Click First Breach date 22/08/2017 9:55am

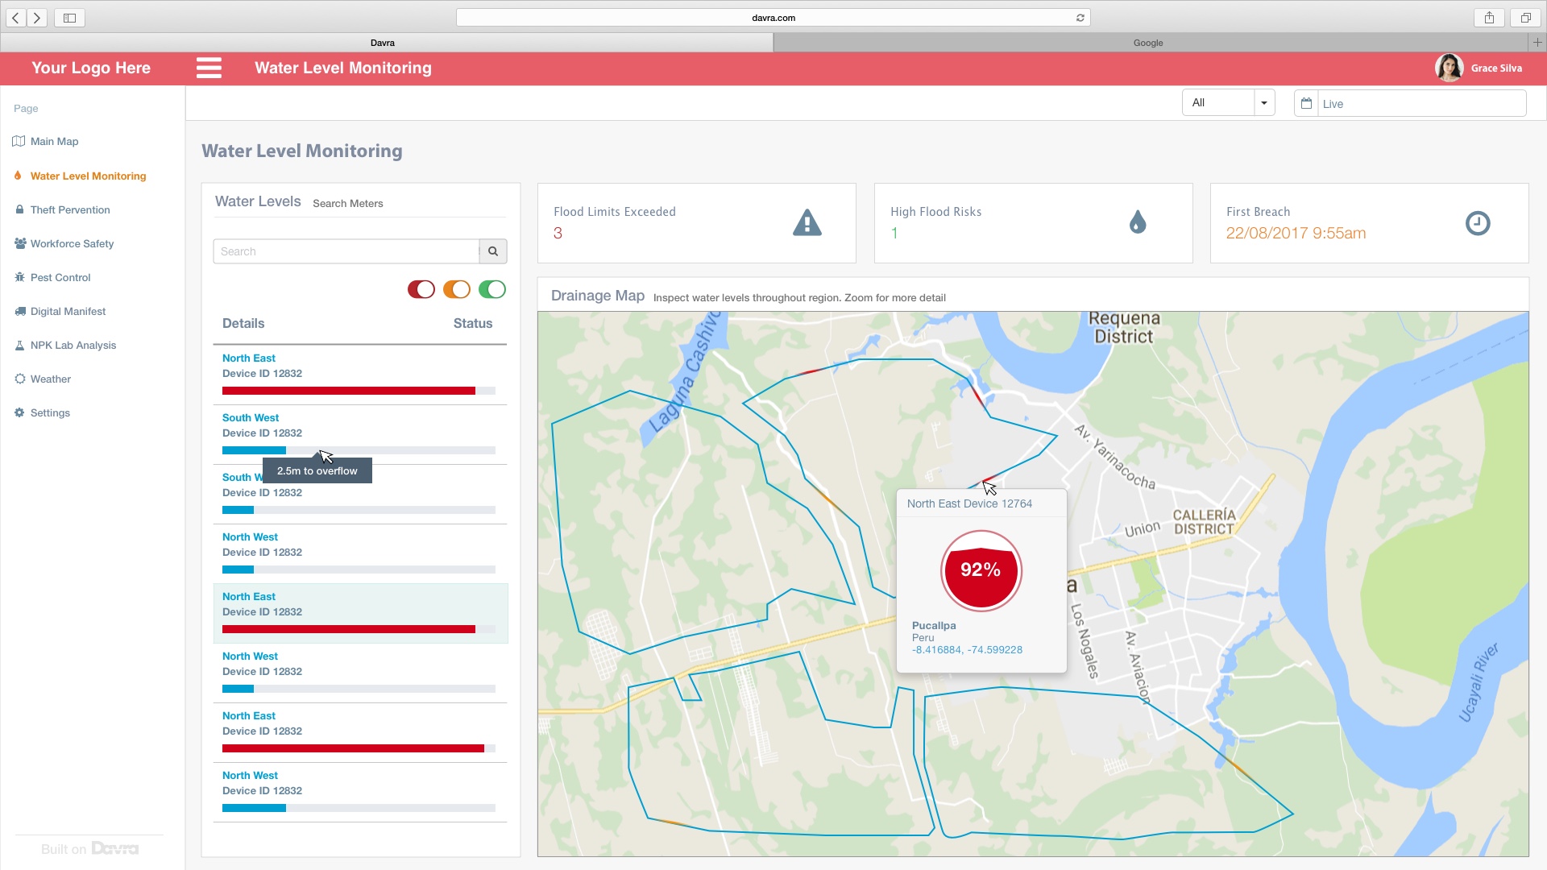pyautogui.click(x=1296, y=233)
